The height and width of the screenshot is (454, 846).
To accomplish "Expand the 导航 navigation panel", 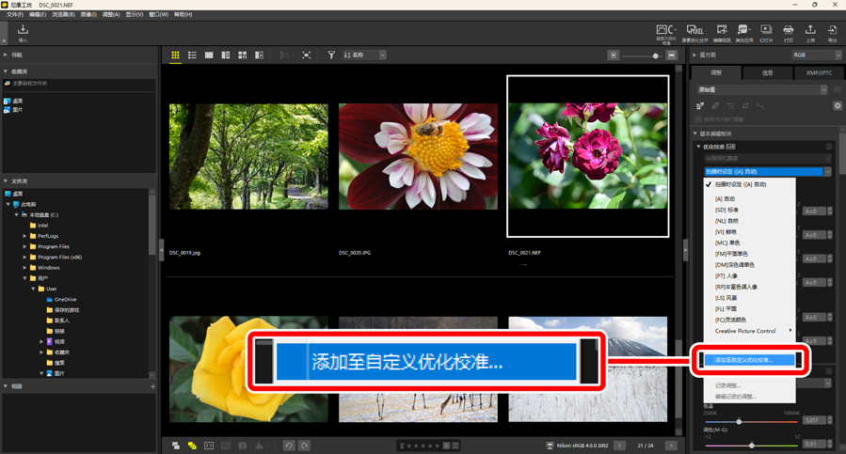I will point(6,55).
